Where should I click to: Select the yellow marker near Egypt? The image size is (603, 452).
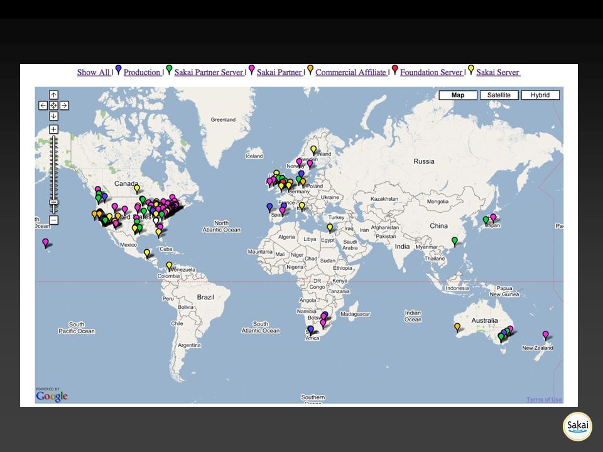(330, 228)
